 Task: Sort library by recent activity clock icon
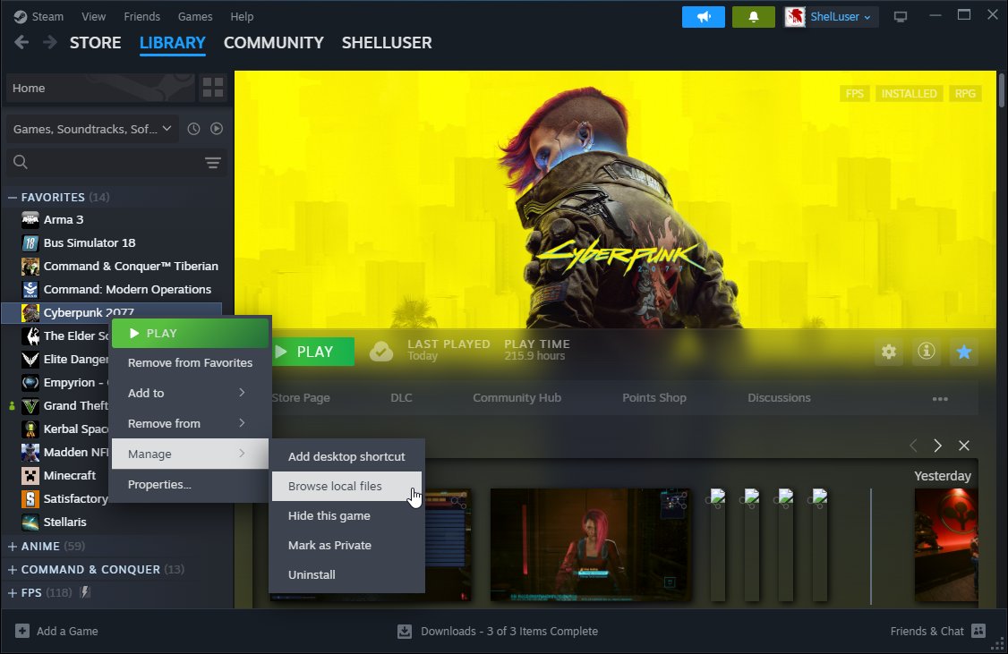click(x=193, y=129)
